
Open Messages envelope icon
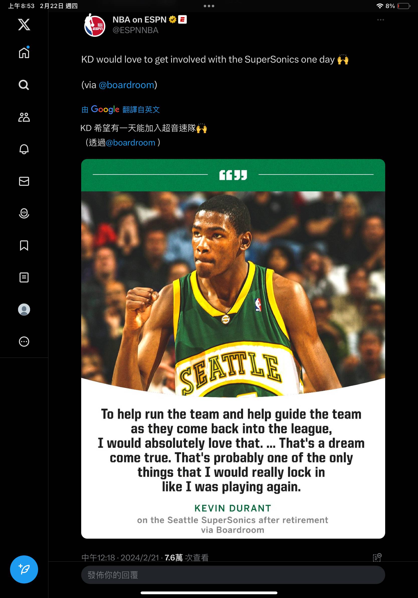point(24,181)
